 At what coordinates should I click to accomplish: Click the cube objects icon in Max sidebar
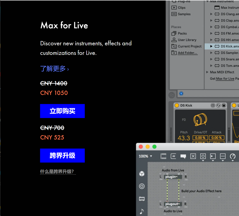142,174
